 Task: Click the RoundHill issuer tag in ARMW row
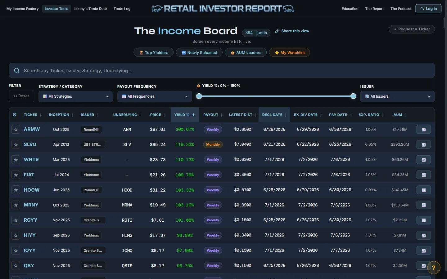(92, 130)
